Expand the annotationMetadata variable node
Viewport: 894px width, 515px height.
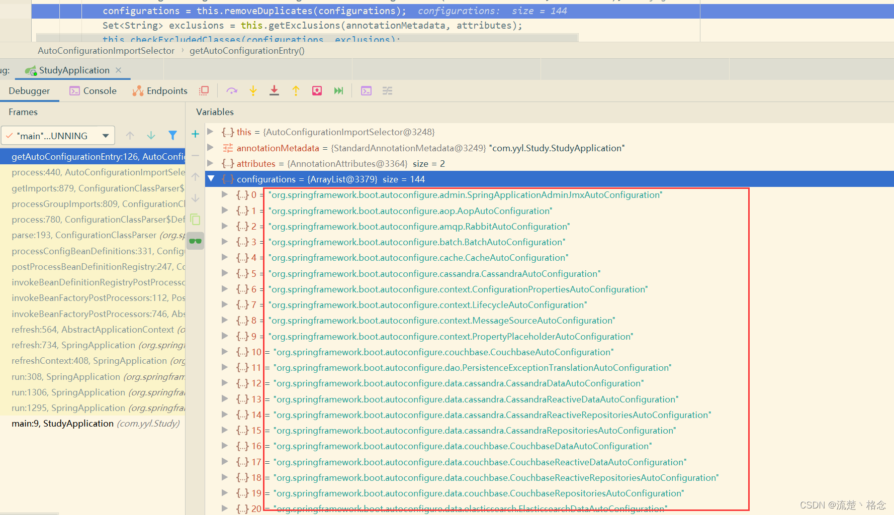[x=211, y=148]
